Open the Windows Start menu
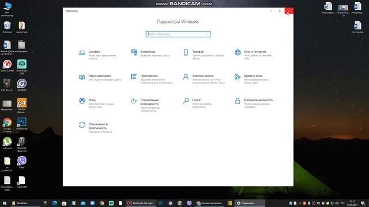Viewport: 369px width, 207px height. coord(5,203)
